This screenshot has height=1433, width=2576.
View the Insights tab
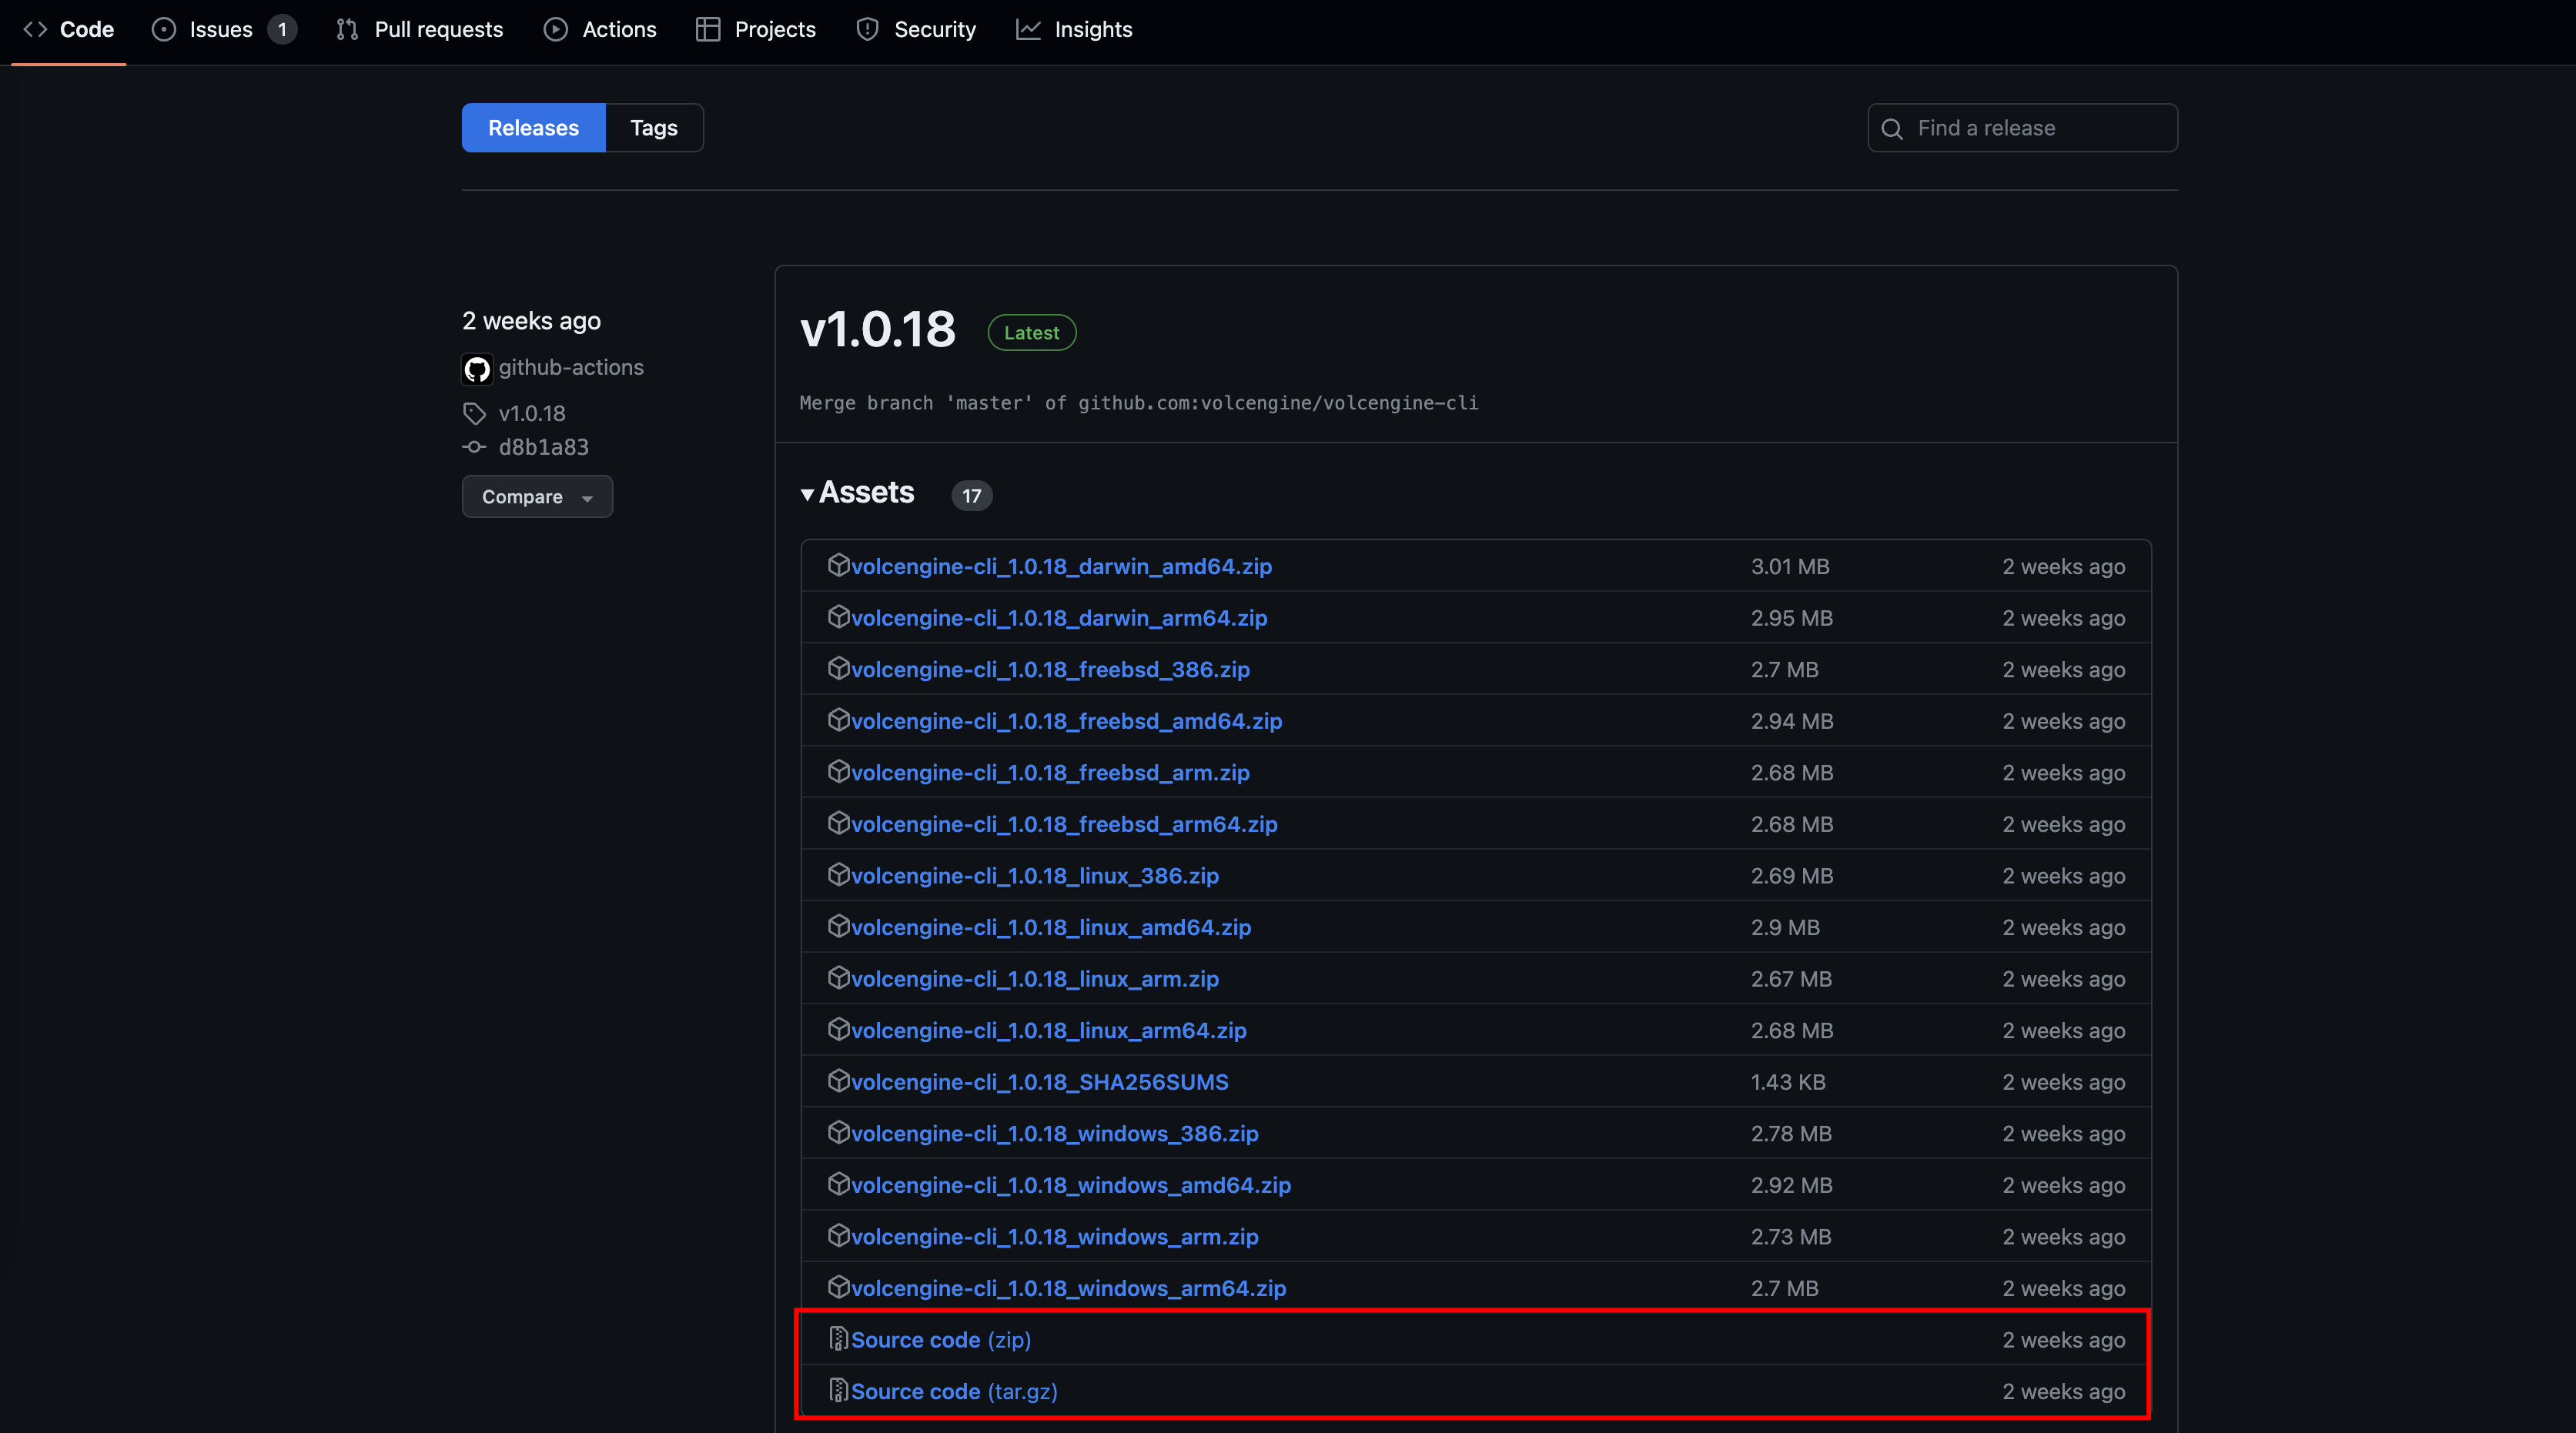[1074, 30]
